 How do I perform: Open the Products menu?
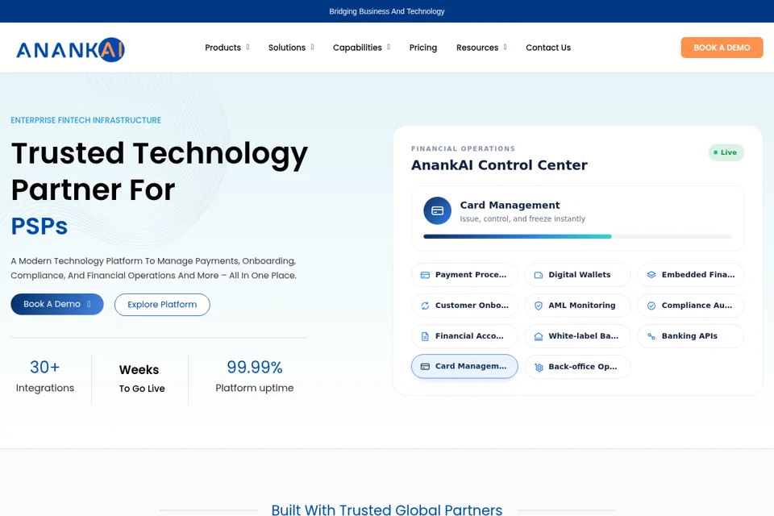click(223, 48)
